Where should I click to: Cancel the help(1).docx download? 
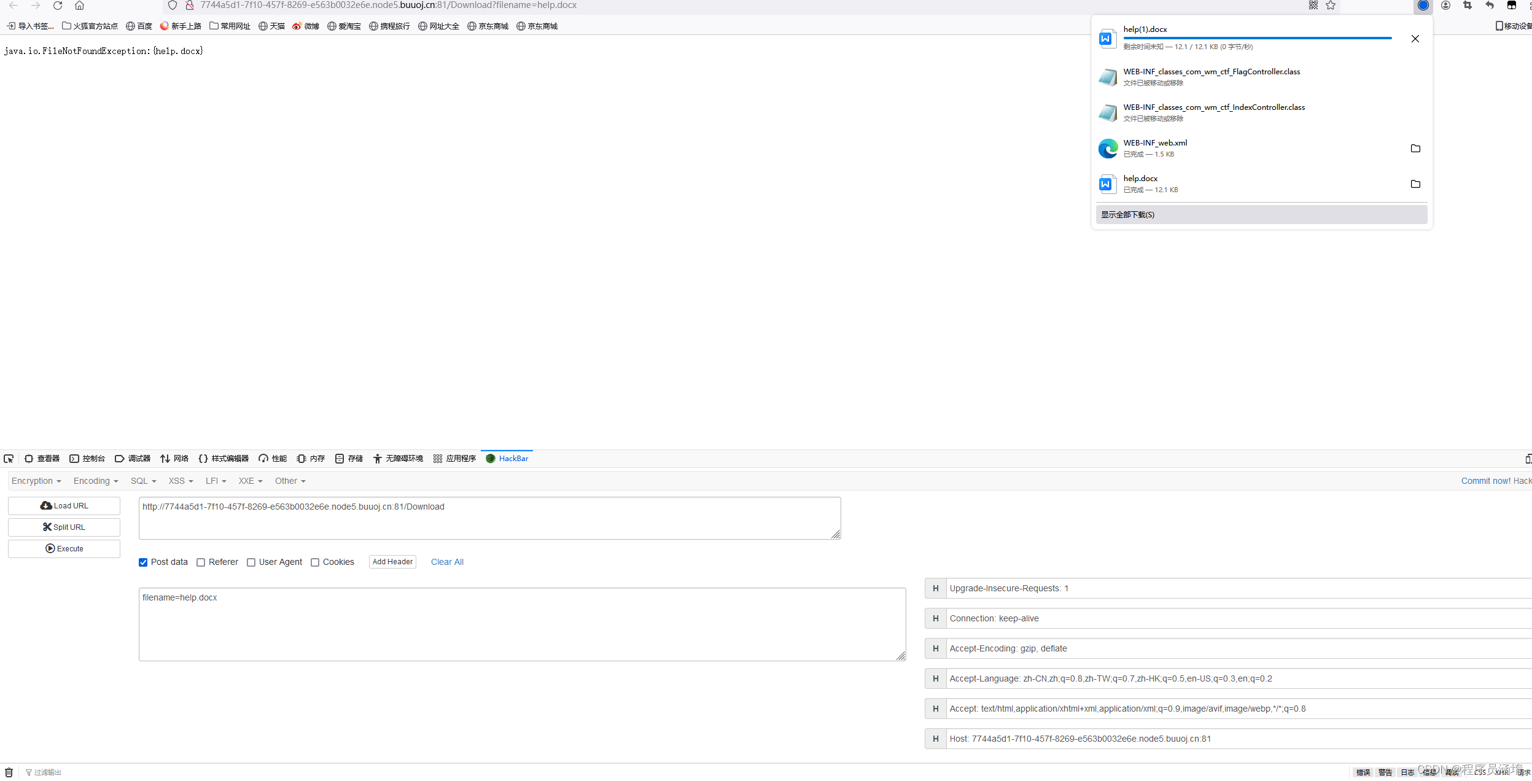pyautogui.click(x=1415, y=39)
